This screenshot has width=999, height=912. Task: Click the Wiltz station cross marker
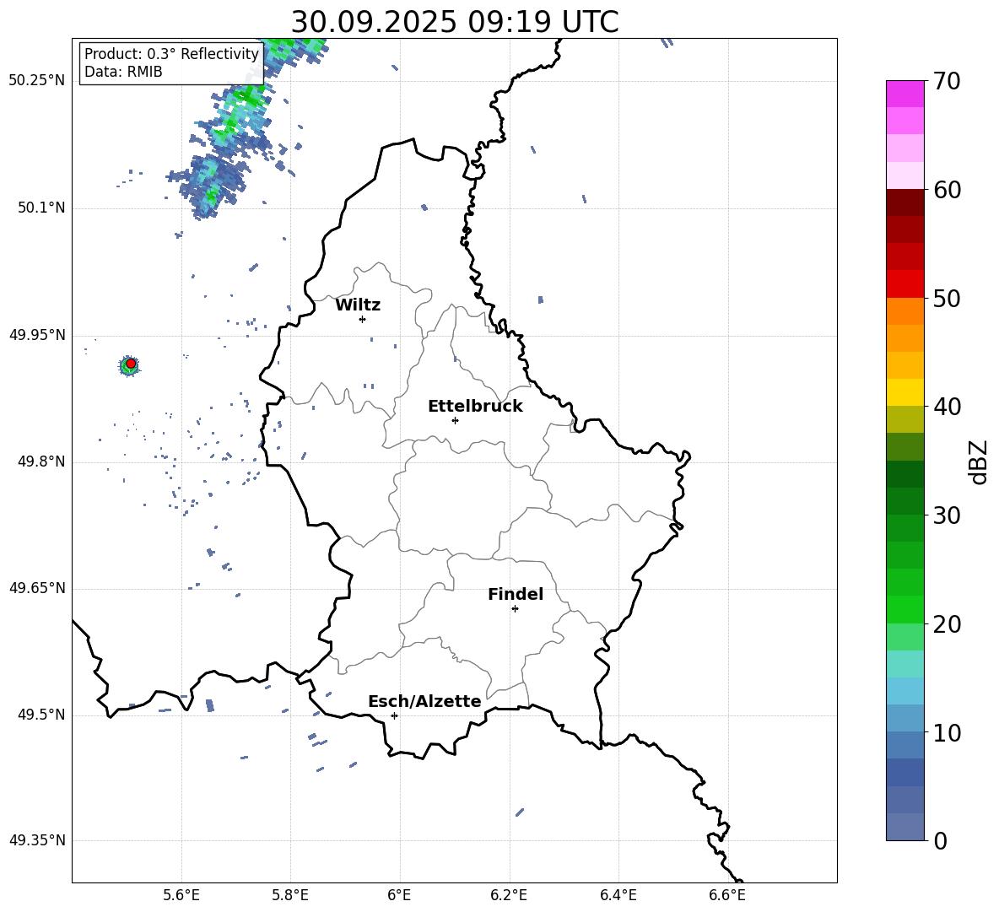pyautogui.click(x=363, y=319)
